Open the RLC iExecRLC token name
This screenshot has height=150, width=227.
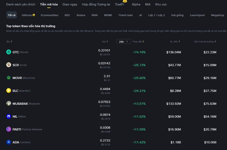[x=22, y=91]
